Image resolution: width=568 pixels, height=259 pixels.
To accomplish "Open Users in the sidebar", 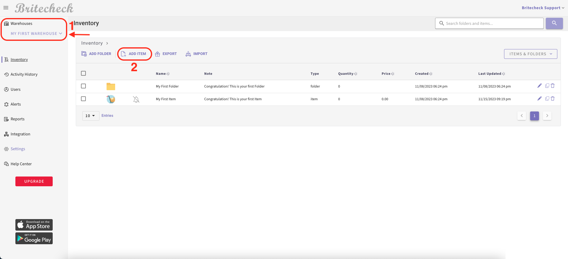I will pyautogui.click(x=16, y=90).
